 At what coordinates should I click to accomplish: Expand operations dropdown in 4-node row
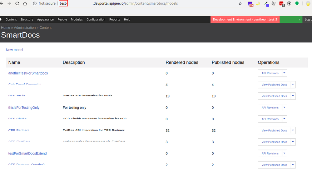point(293,85)
